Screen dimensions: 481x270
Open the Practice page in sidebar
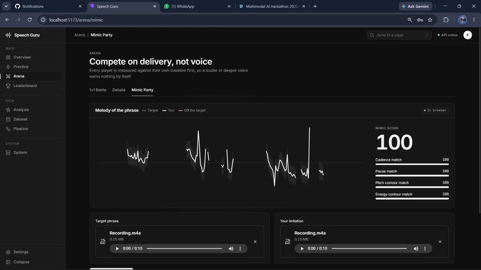point(32,67)
